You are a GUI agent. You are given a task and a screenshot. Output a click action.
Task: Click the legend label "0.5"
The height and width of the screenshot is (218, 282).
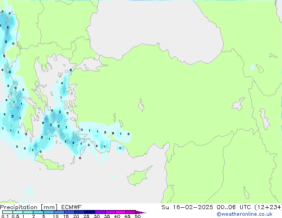pos(16,216)
